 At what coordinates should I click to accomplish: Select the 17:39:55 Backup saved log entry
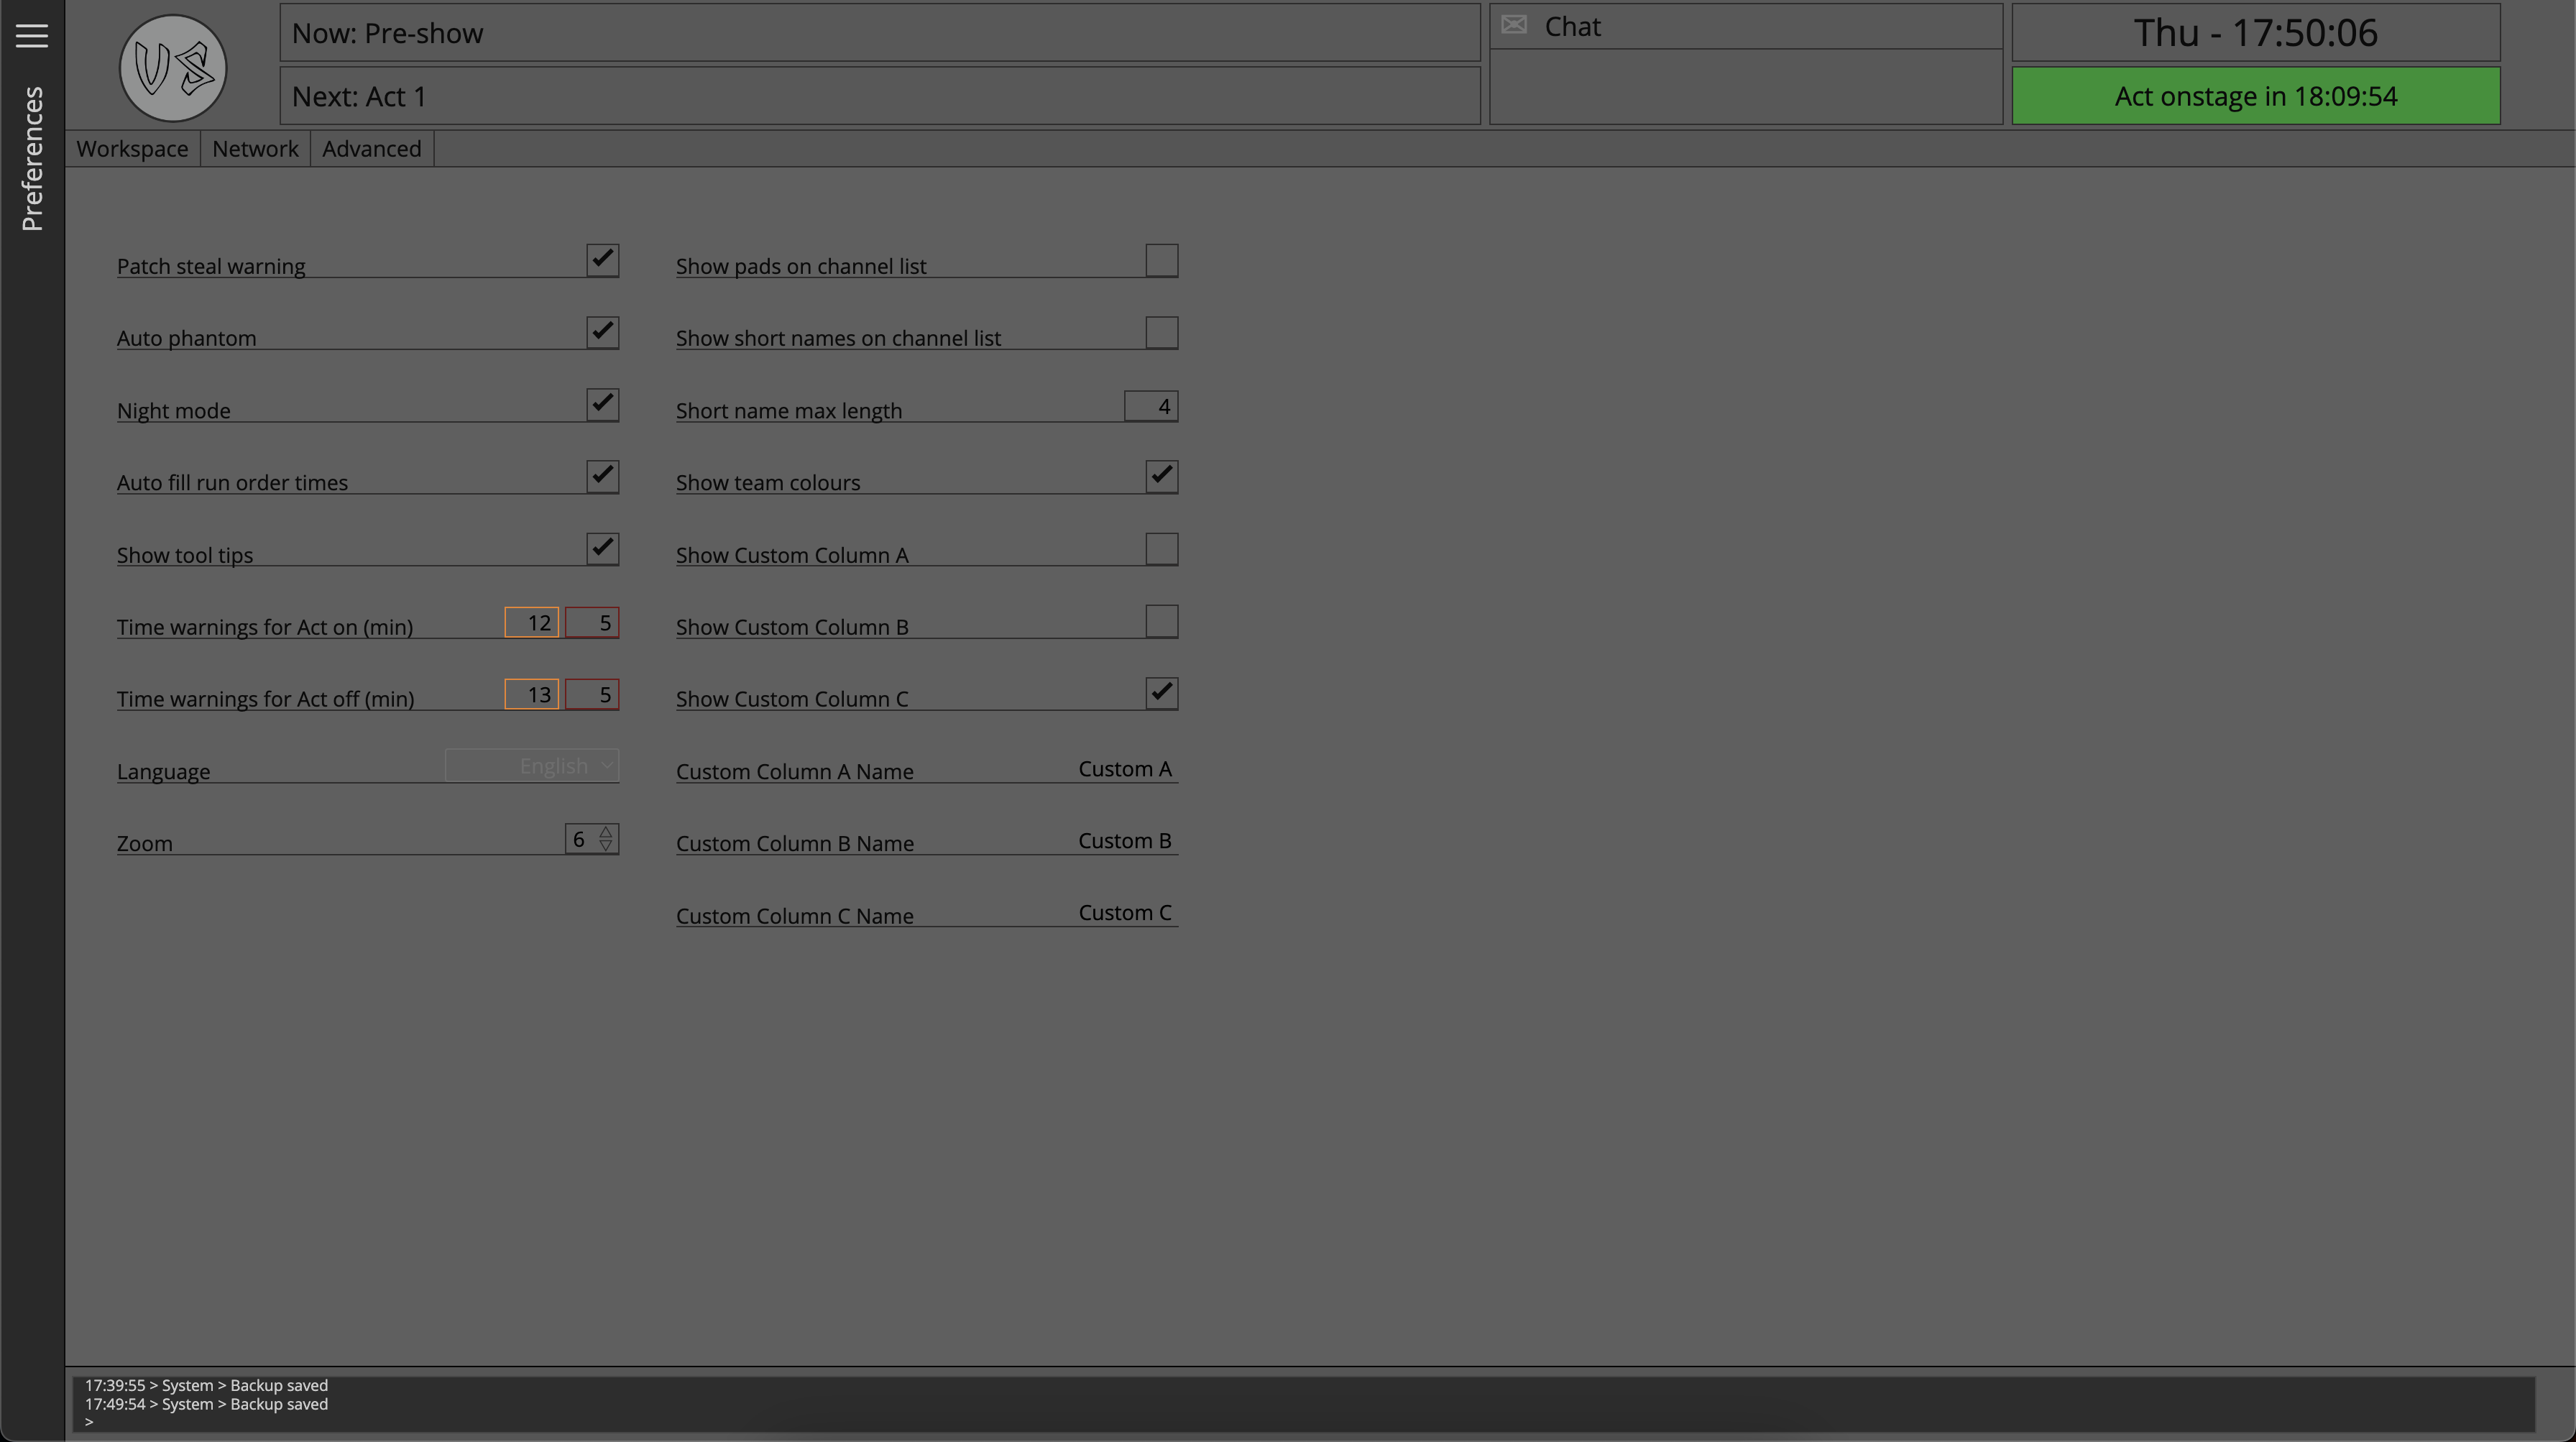coord(206,1385)
